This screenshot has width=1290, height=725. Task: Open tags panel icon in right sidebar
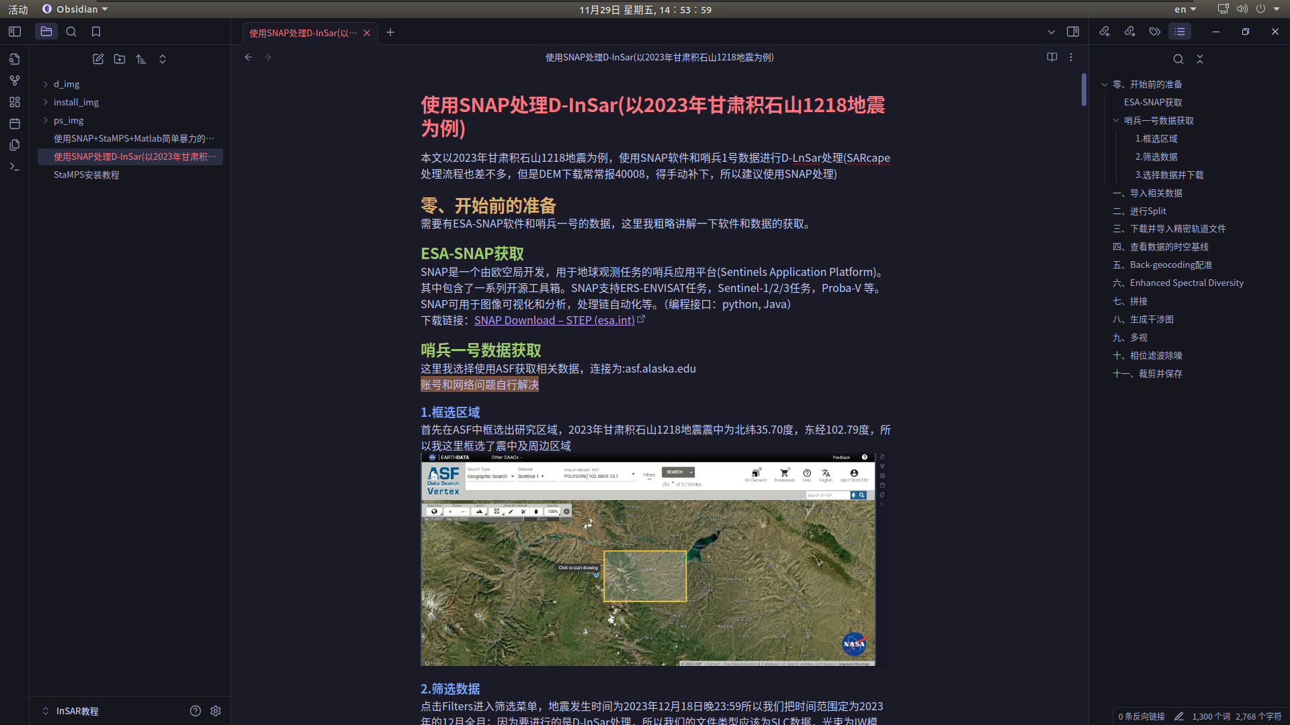tap(1155, 32)
